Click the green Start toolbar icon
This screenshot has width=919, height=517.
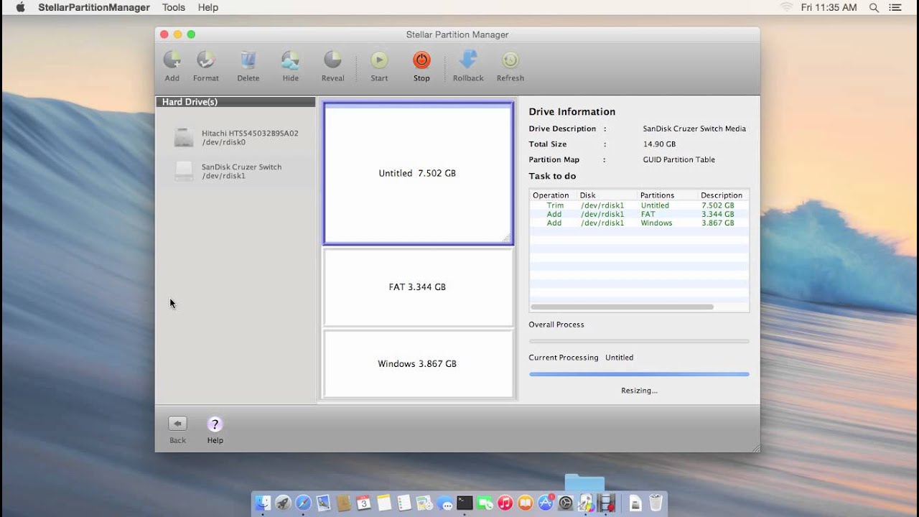[379, 60]
